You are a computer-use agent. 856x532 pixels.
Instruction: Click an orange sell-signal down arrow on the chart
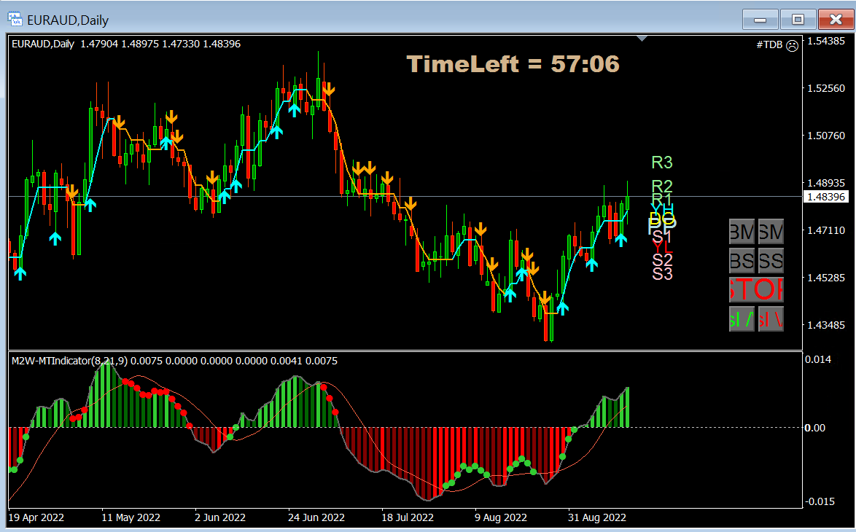coord(329,90)
